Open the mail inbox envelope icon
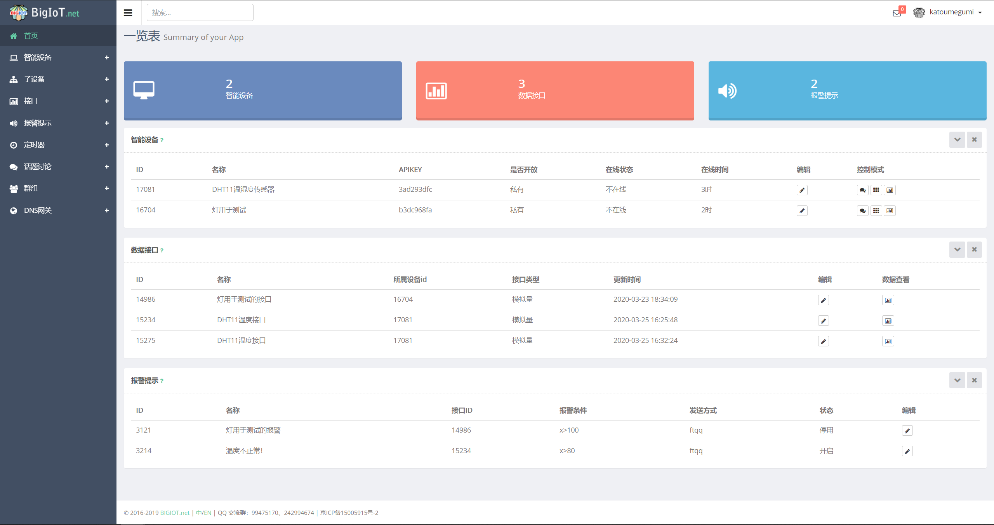 (897, 13)
